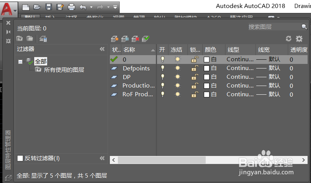
Task: Sort by the 颜色 column header
Action: tap(214, 49)
